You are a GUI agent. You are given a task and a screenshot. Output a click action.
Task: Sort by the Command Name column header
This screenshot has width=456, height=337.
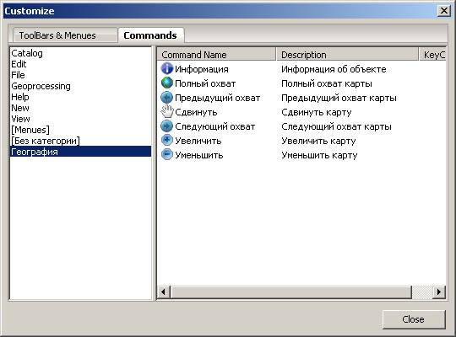216,55
